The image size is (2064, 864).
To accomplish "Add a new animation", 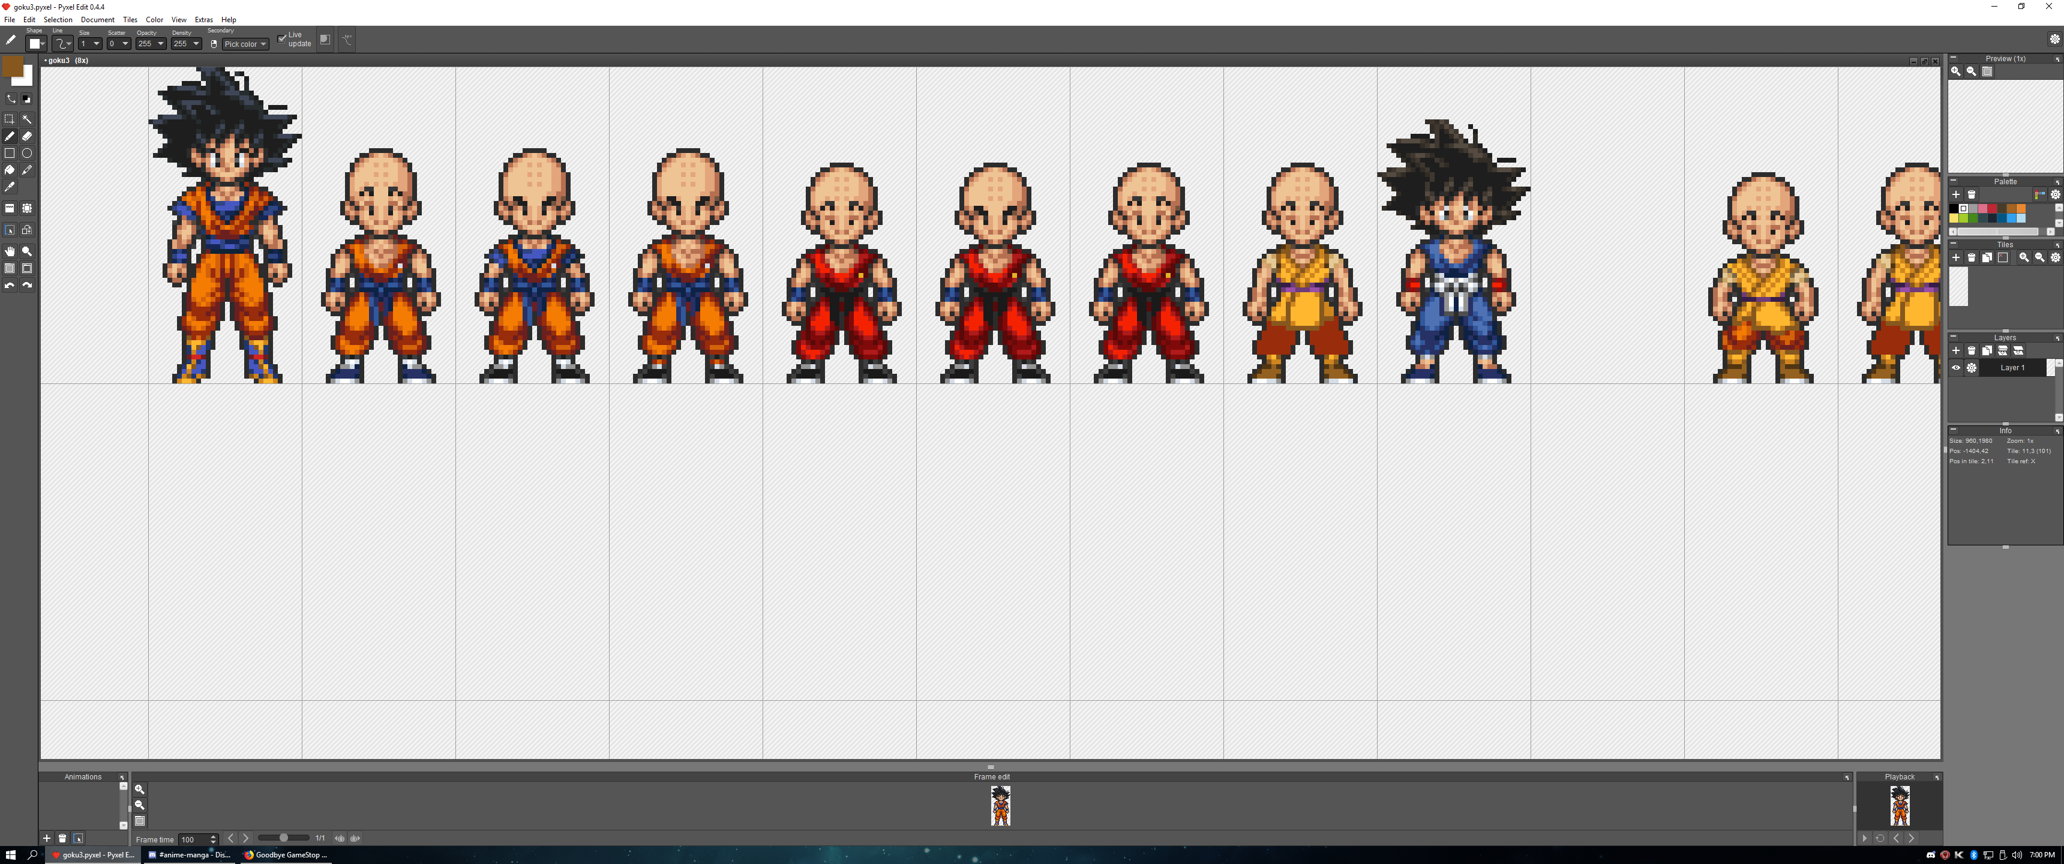I will tap(46, 838).
